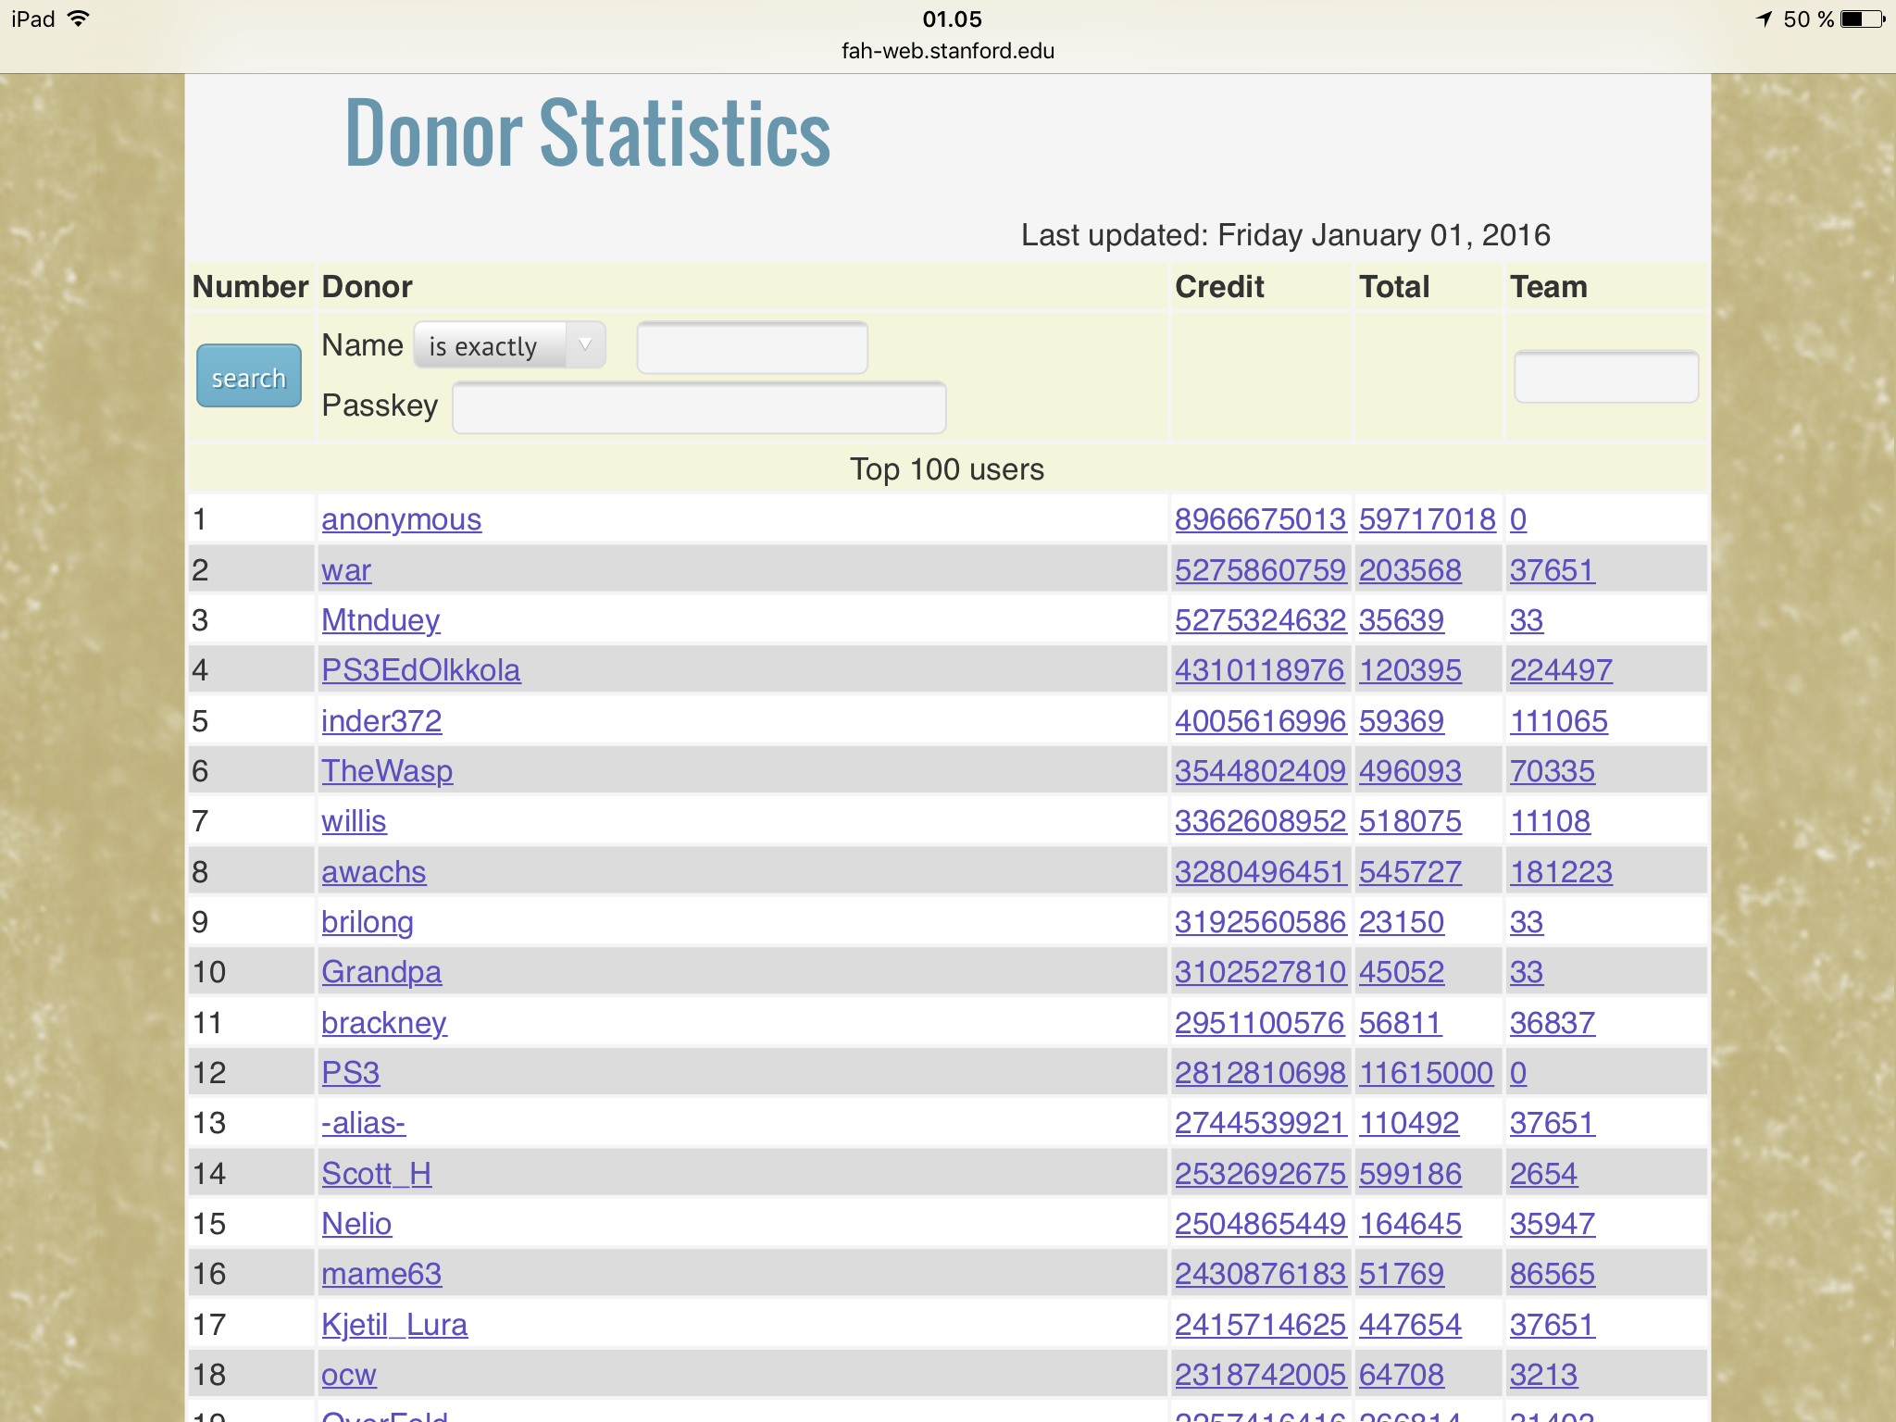Open donor link 'Grandpa'
Screen dimensions: 1896x1422
(381, 972)
